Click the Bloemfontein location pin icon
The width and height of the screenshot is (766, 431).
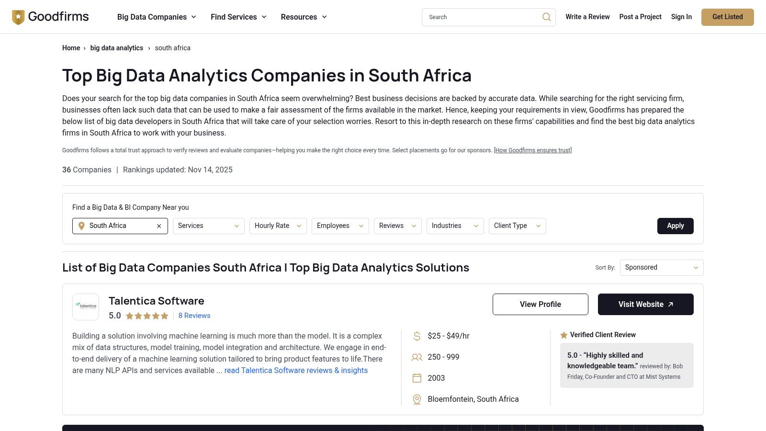coord(417,399)
